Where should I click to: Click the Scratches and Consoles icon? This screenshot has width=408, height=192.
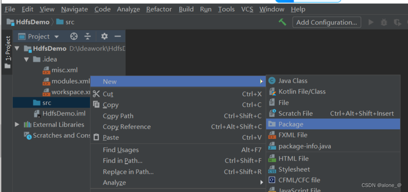point(28,135)
